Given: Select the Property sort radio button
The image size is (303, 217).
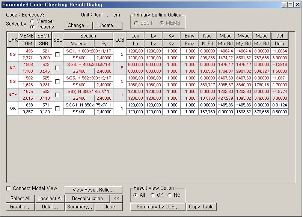Looking at the screenshot, I should [x=32, y=27].
